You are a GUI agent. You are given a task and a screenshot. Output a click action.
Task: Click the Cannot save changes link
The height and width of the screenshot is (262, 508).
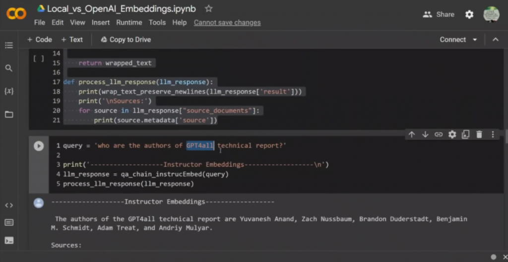227,23
